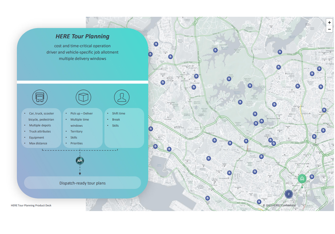The image size is (335, 234).
Task: Click 'driver and vehicle-specific job allotment' line
Action: coord(82,52)
